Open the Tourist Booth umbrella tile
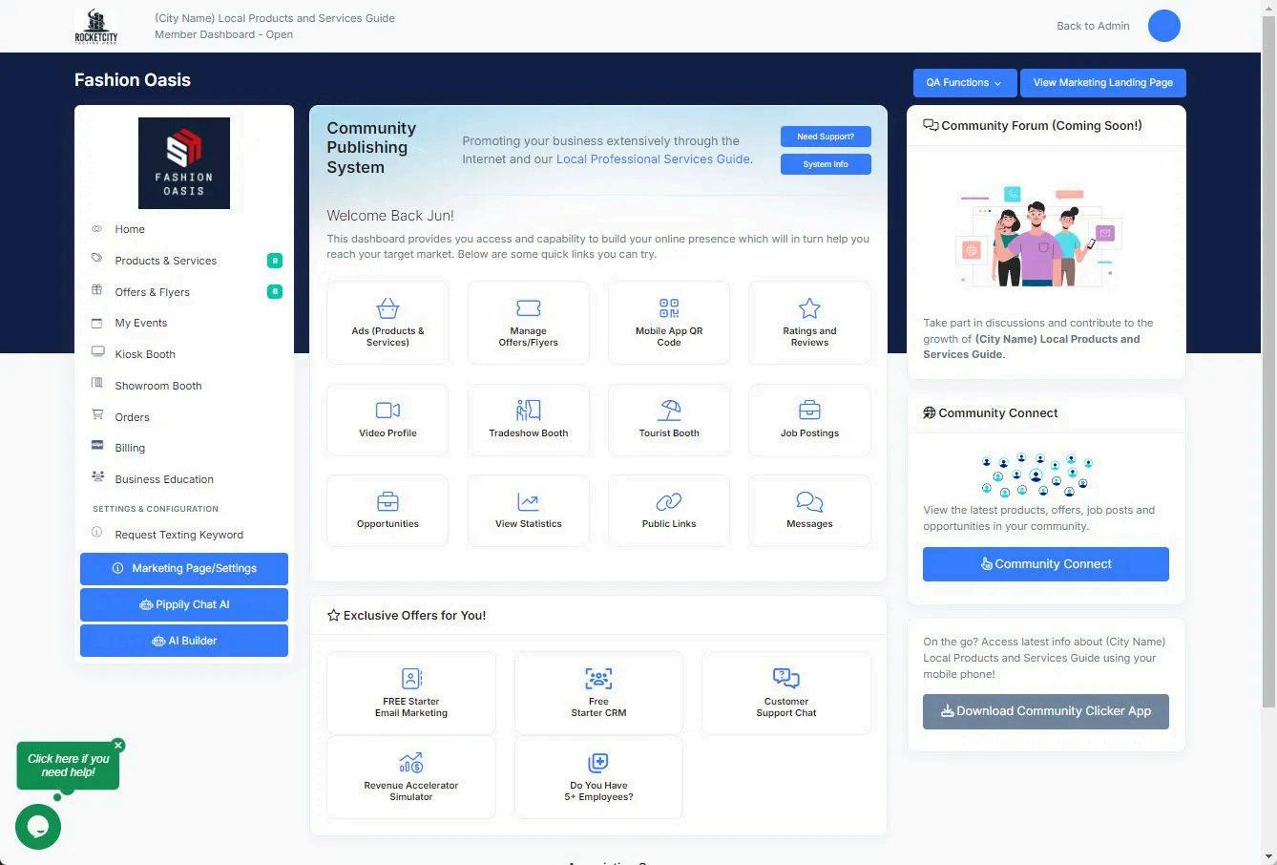1277x865 pixels. tap(669, 419)
